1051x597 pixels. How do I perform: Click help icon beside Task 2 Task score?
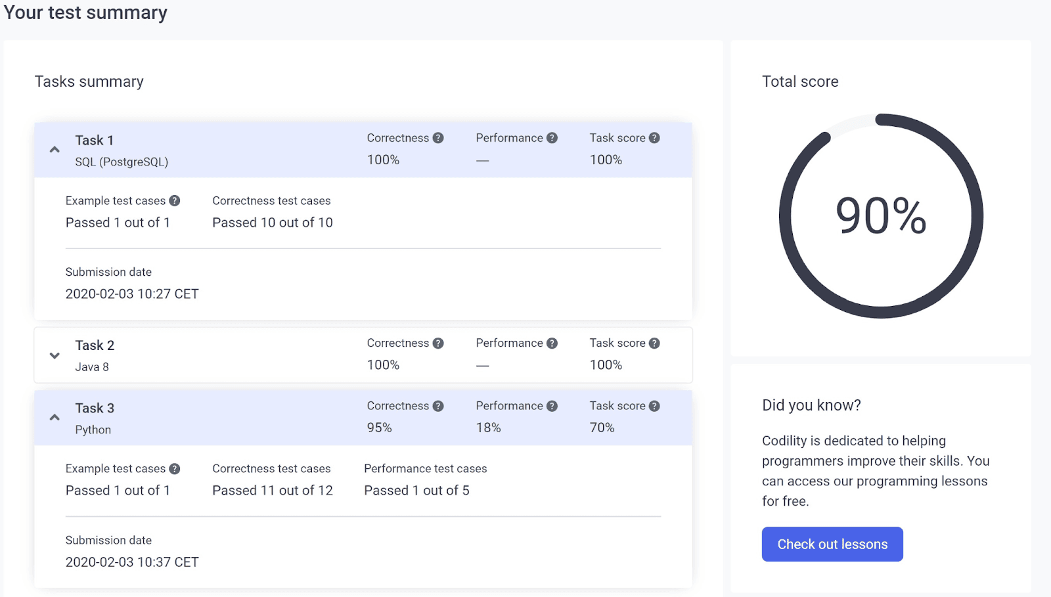(x=654, y=343)
